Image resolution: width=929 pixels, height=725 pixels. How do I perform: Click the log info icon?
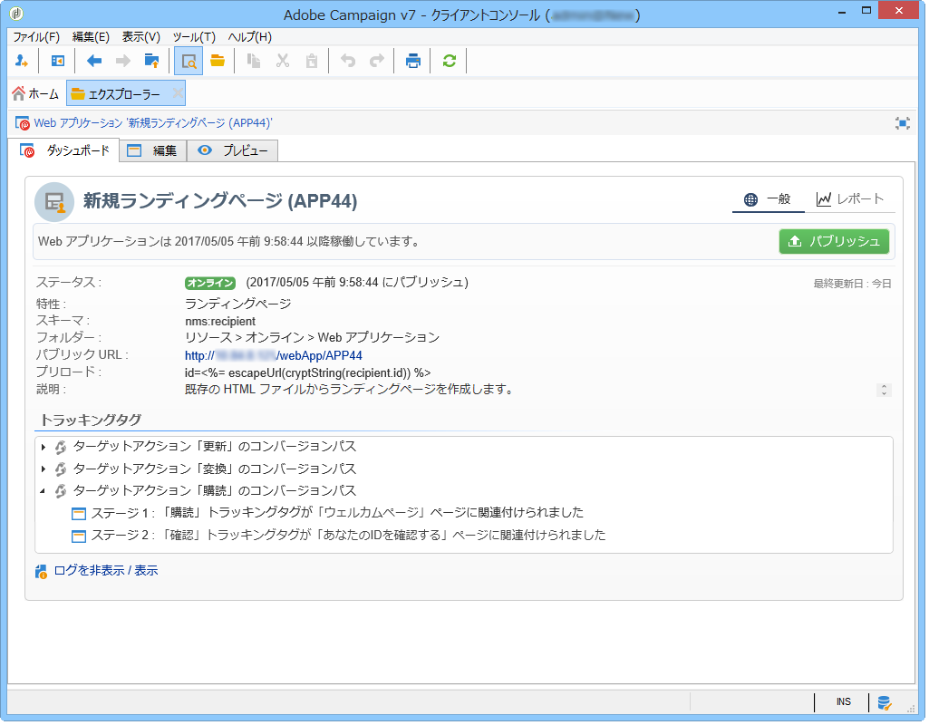[41, 572]
